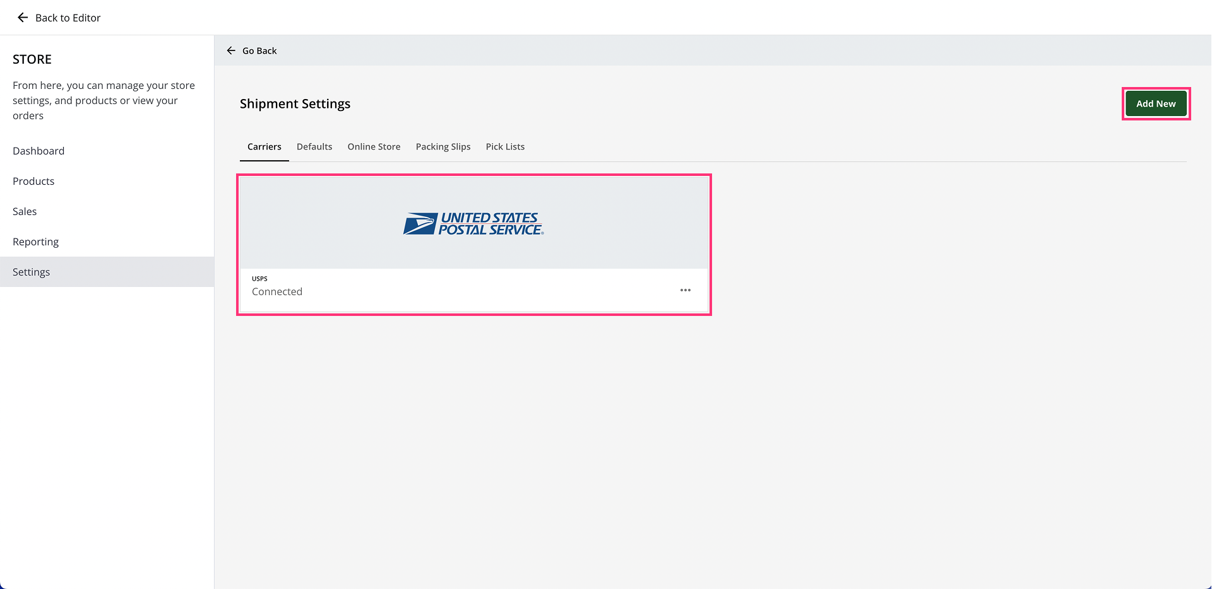Click the Add New button
The image size is (1212, 589).
1156,103
